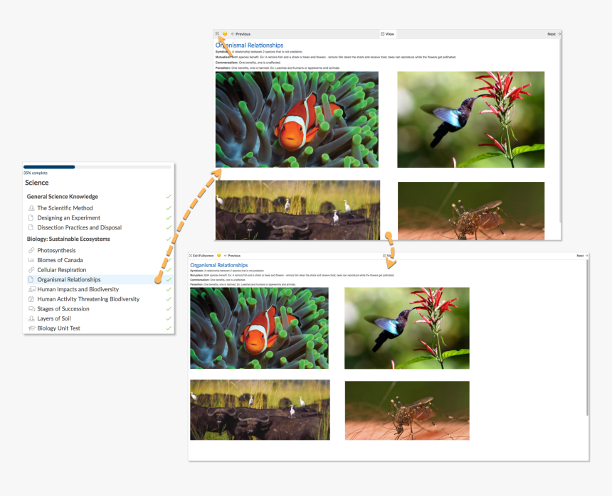612x496 pixels.
Task: Open the Dissection Practices and Disposal topic
Action: [78, 227]
